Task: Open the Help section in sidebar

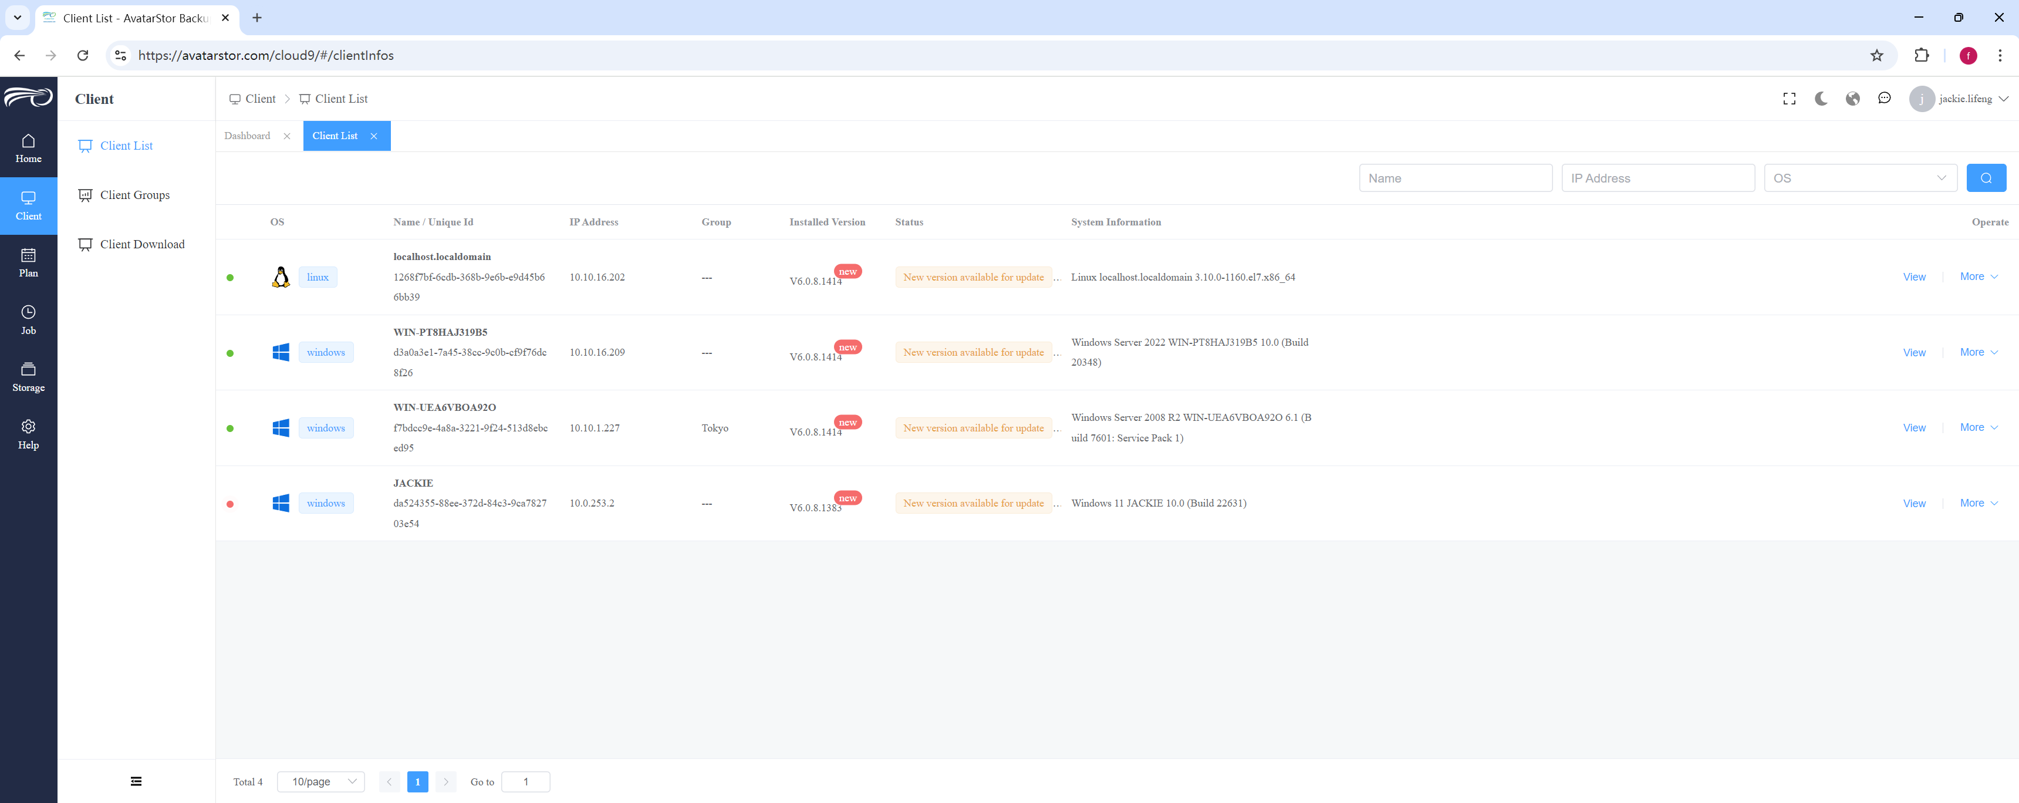Action: coord(28,434)
